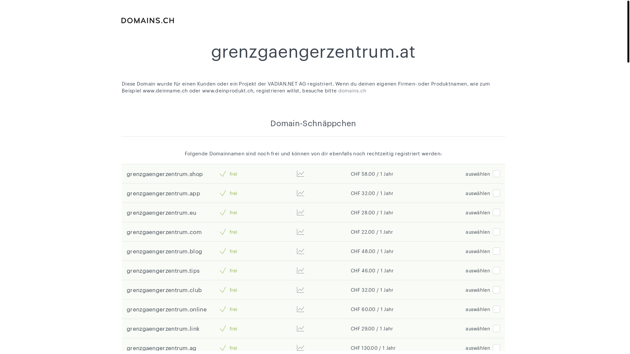Open price chart icon for grenzgaengerzentrum.club
Screen dimensions: 630x354
(x=300, y=290)
